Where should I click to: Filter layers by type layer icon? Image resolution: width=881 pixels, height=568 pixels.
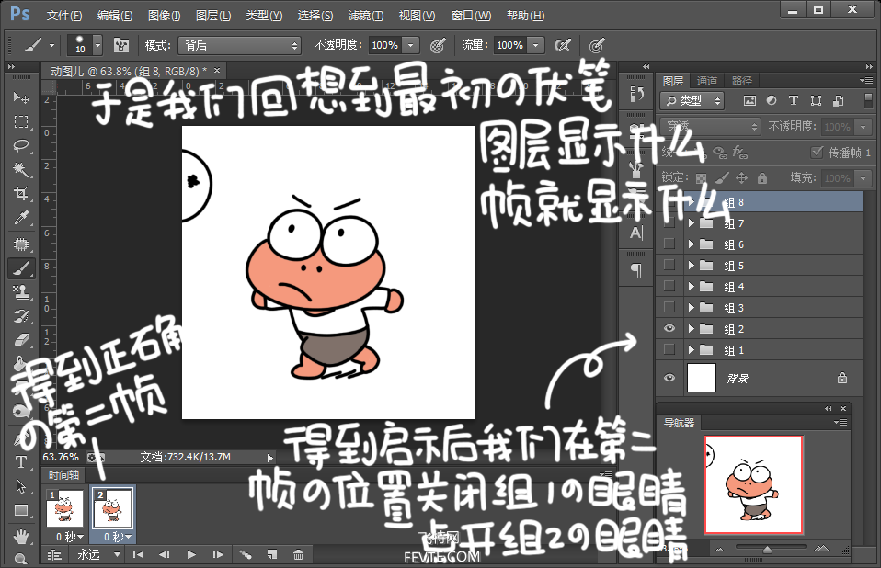point(794,100)
